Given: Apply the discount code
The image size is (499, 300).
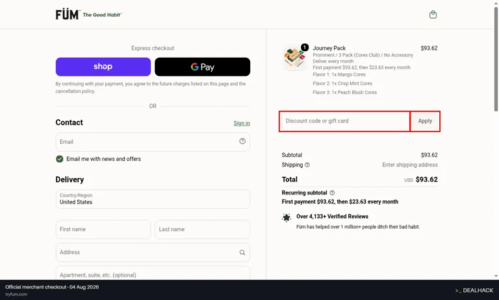Looking at the screenshot, I should 425,121.
